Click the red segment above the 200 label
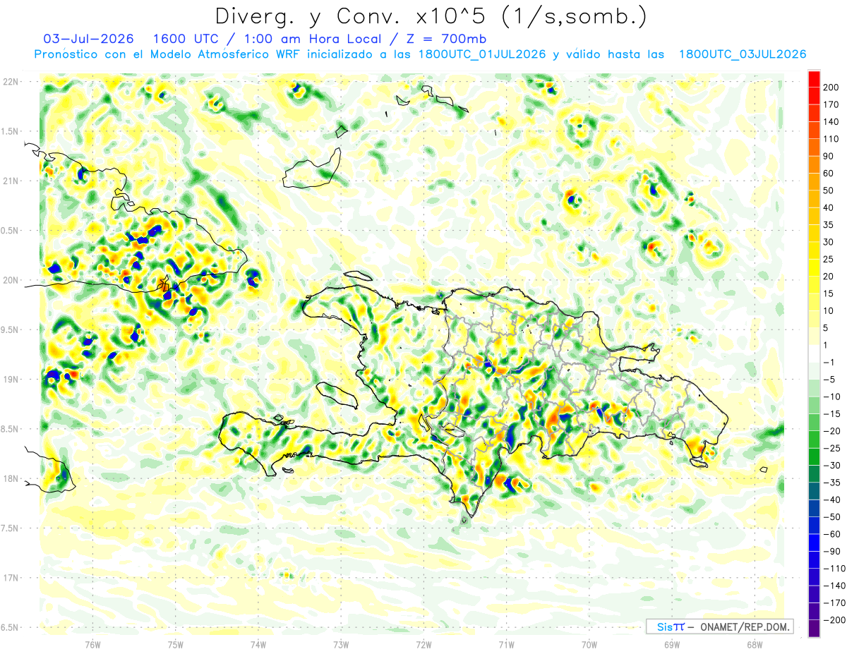This screenshot has height=654, width=847. click(x=814, y=78)
